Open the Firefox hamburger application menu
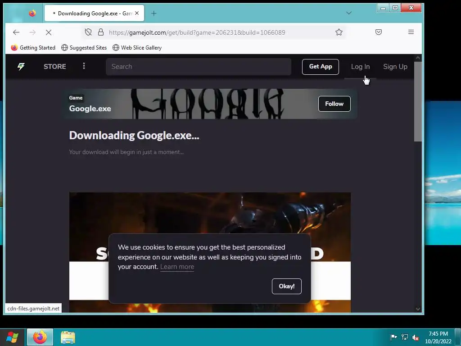The height and width of the screenshot is (346, 461). (x=411, y=32)
